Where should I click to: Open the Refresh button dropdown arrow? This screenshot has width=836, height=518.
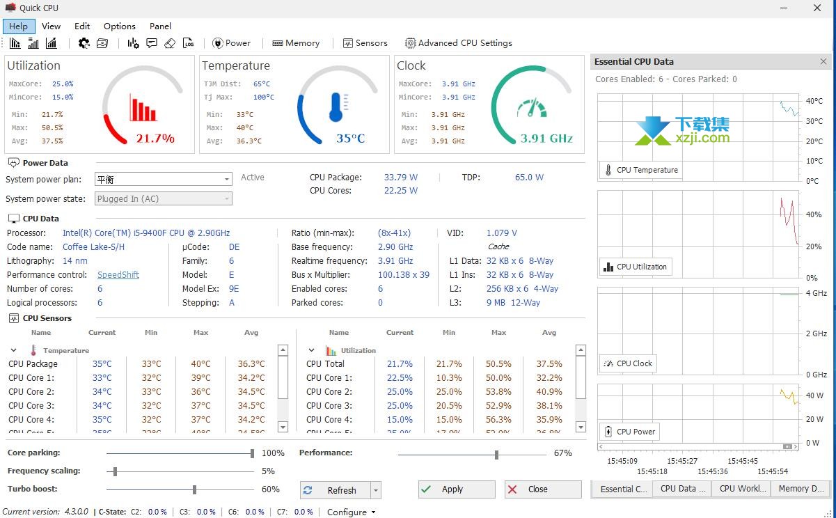pyautogui.click(x=376, y=490)
